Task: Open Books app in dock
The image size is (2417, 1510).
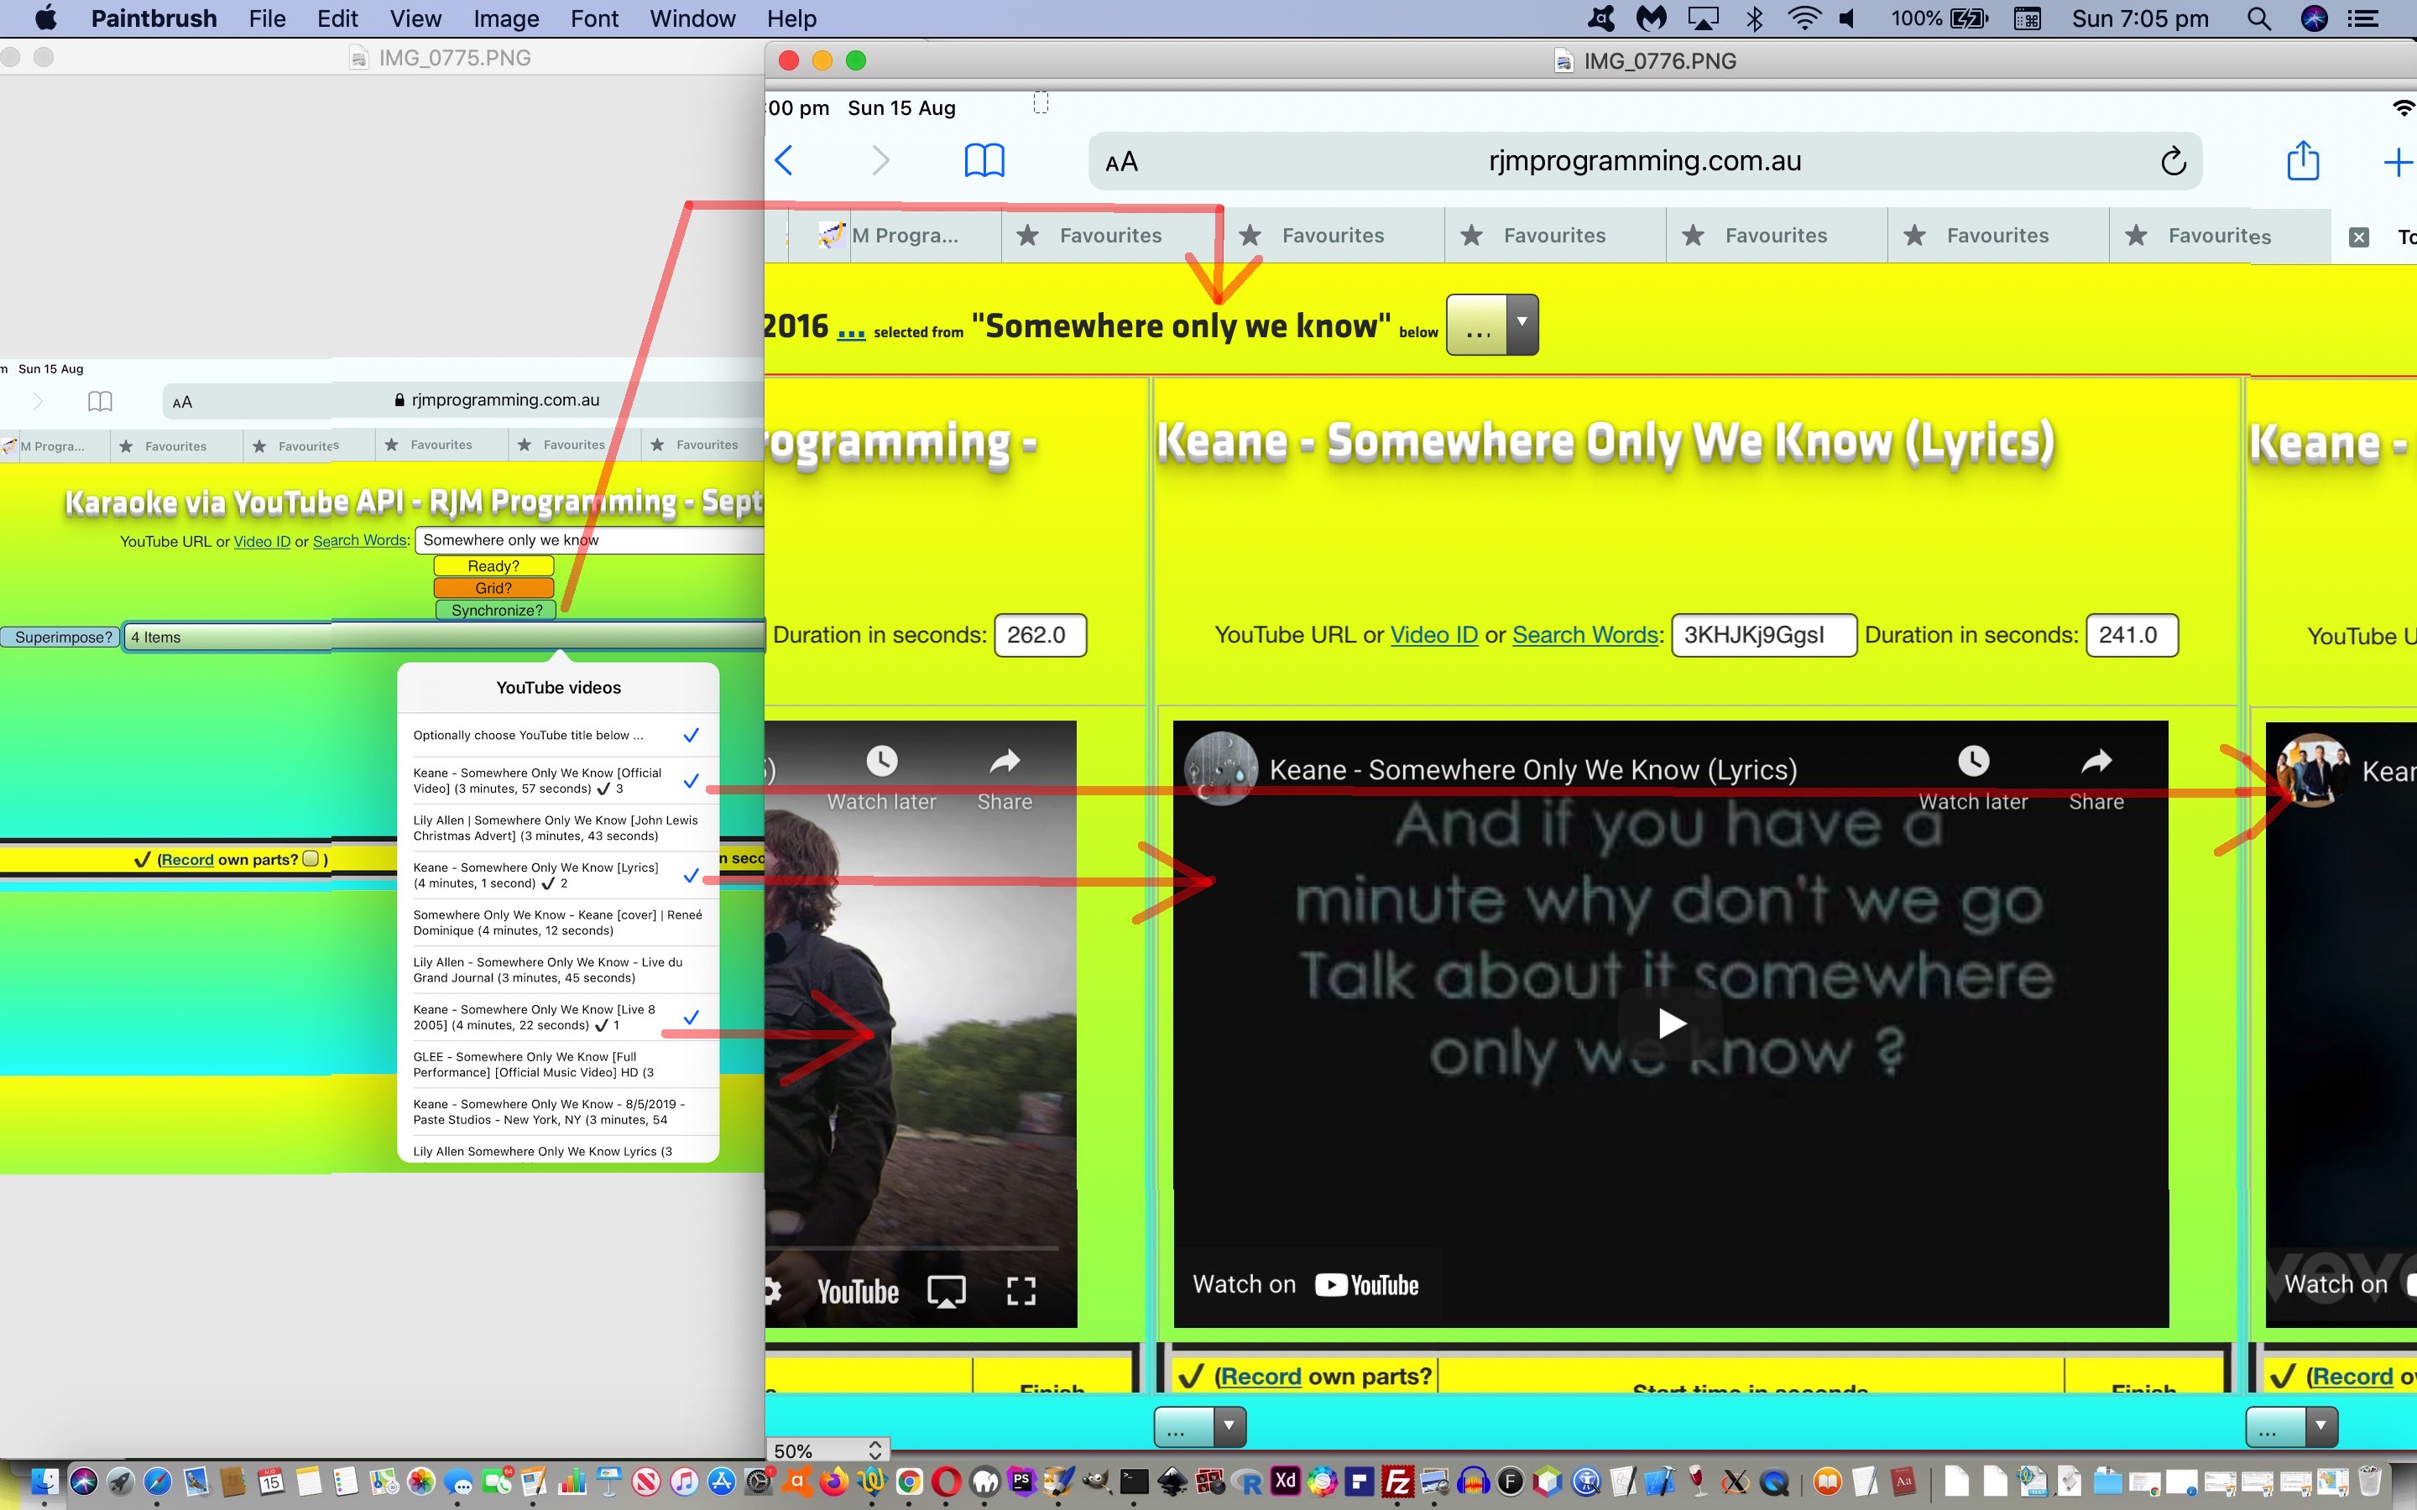Action: [1828, 1482]
